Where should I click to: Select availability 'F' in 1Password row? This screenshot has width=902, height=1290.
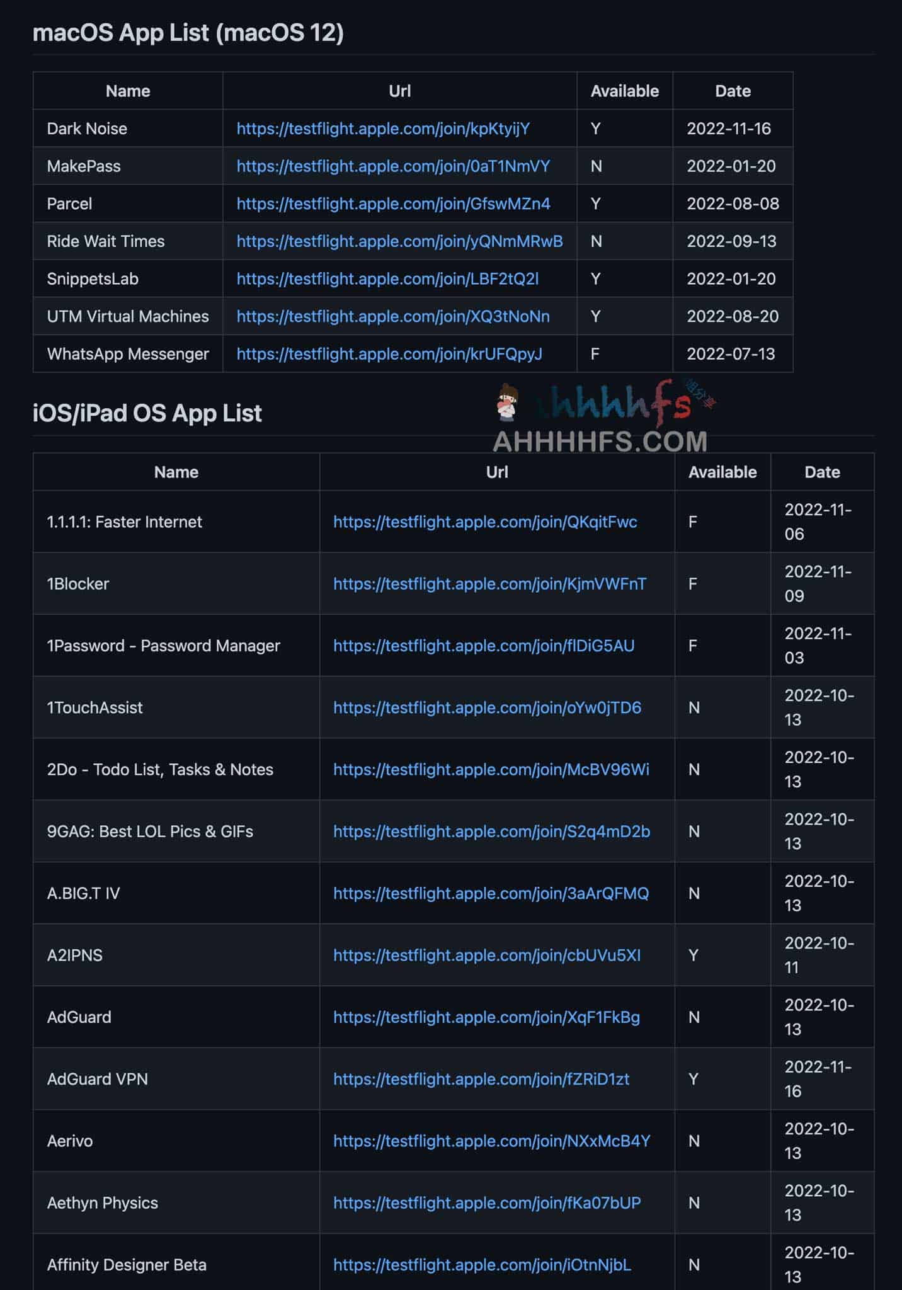point(693,646)
